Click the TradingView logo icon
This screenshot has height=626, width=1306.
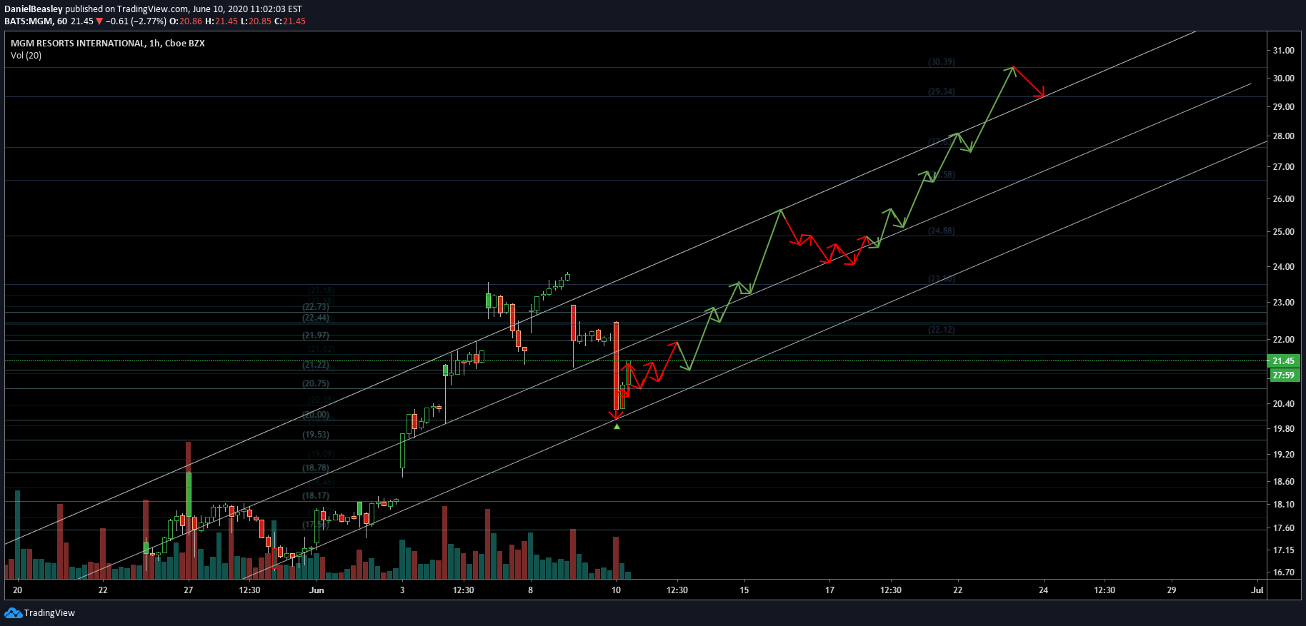click(13, 612)
